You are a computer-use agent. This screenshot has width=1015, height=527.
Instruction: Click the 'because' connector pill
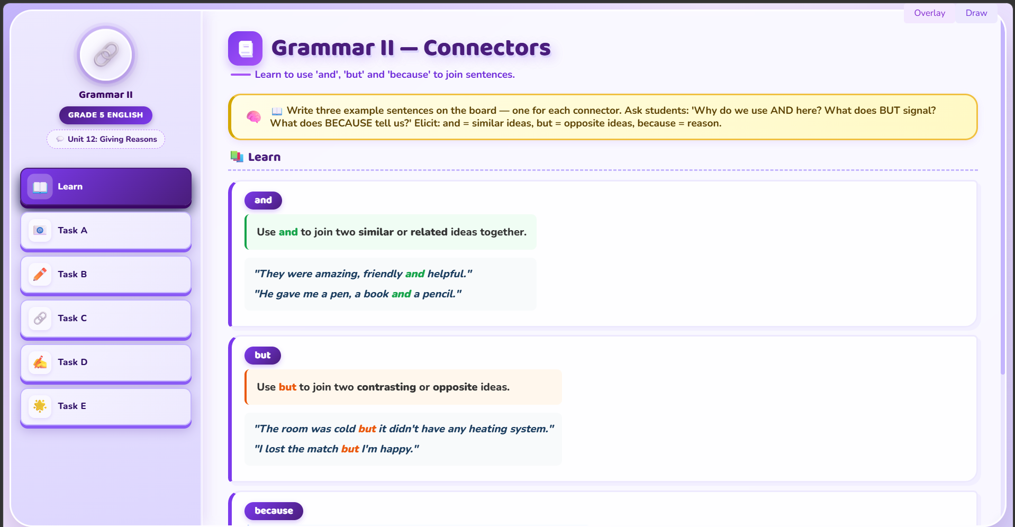274,511
